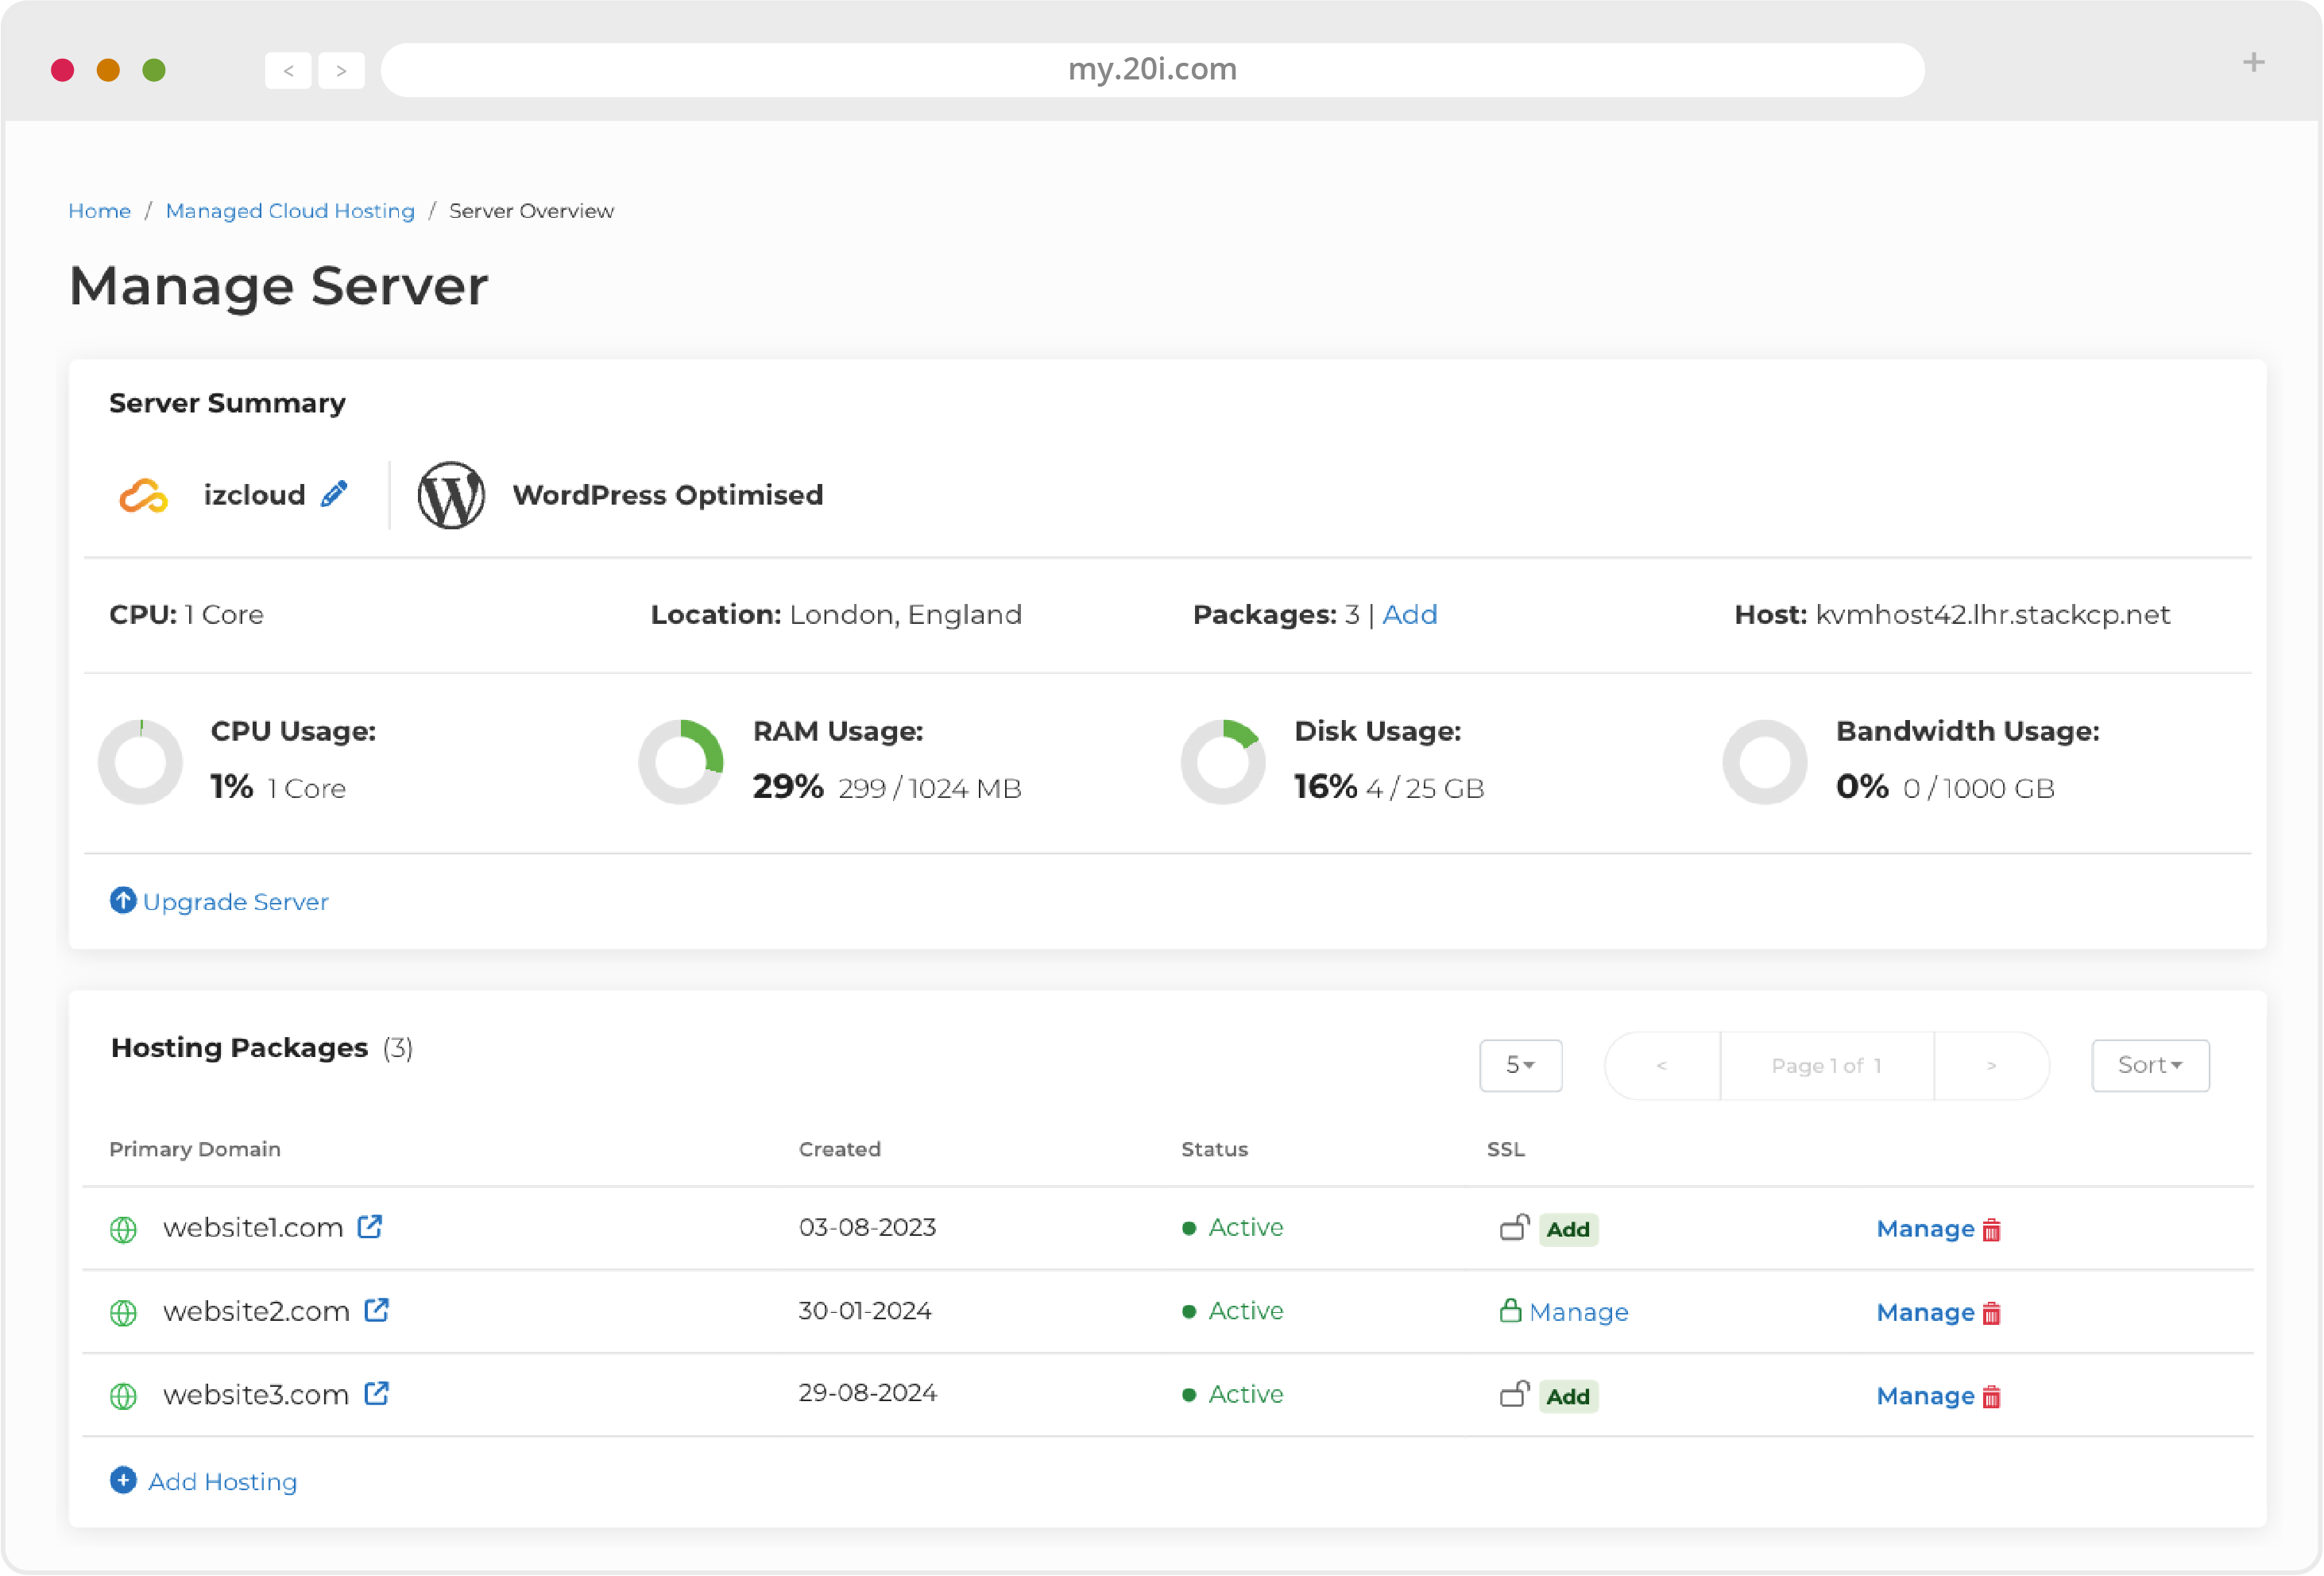The height and width of the screenshot is (1576, 2324).
Task: Click the WordPress Optimised server icon
Action: point(450,493)
